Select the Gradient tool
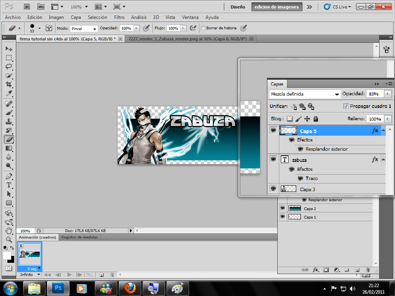This screenshot has width=395, height=296. 9,148
